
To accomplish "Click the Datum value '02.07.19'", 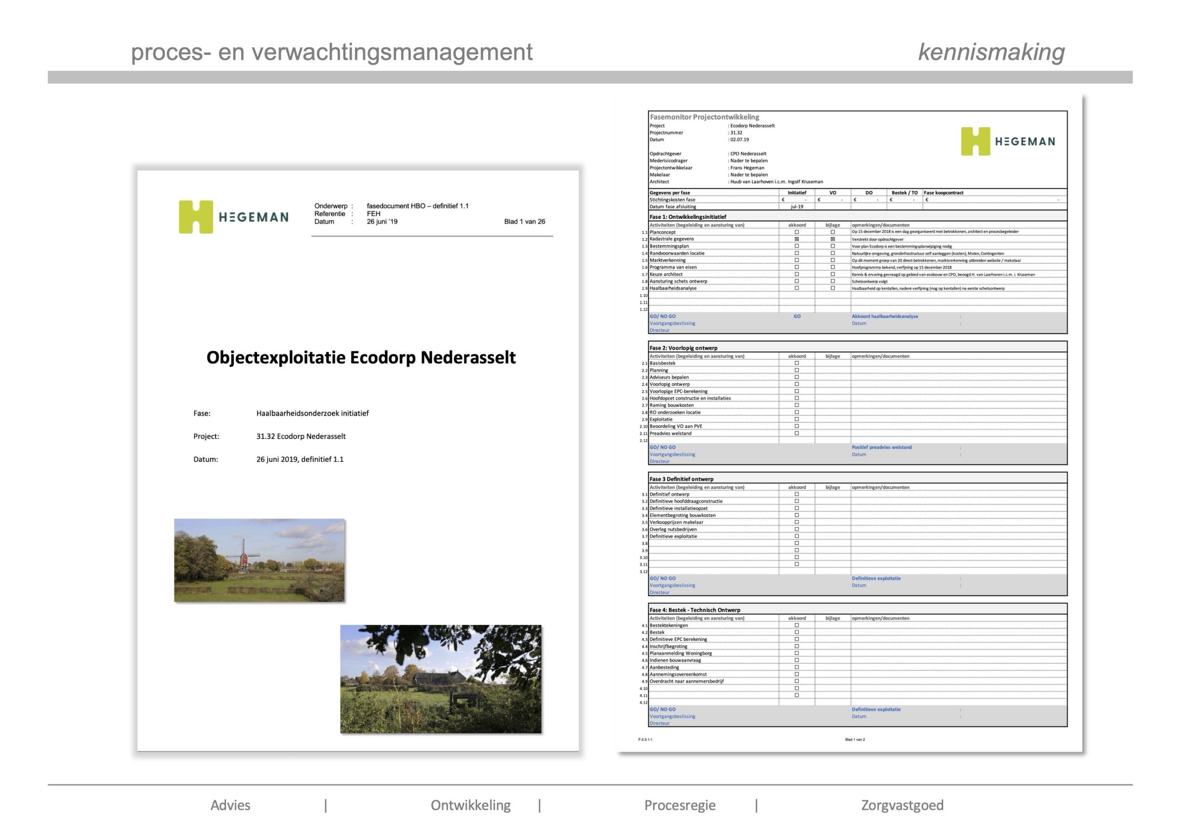I will pyautogui.click(x=739, y=139).
